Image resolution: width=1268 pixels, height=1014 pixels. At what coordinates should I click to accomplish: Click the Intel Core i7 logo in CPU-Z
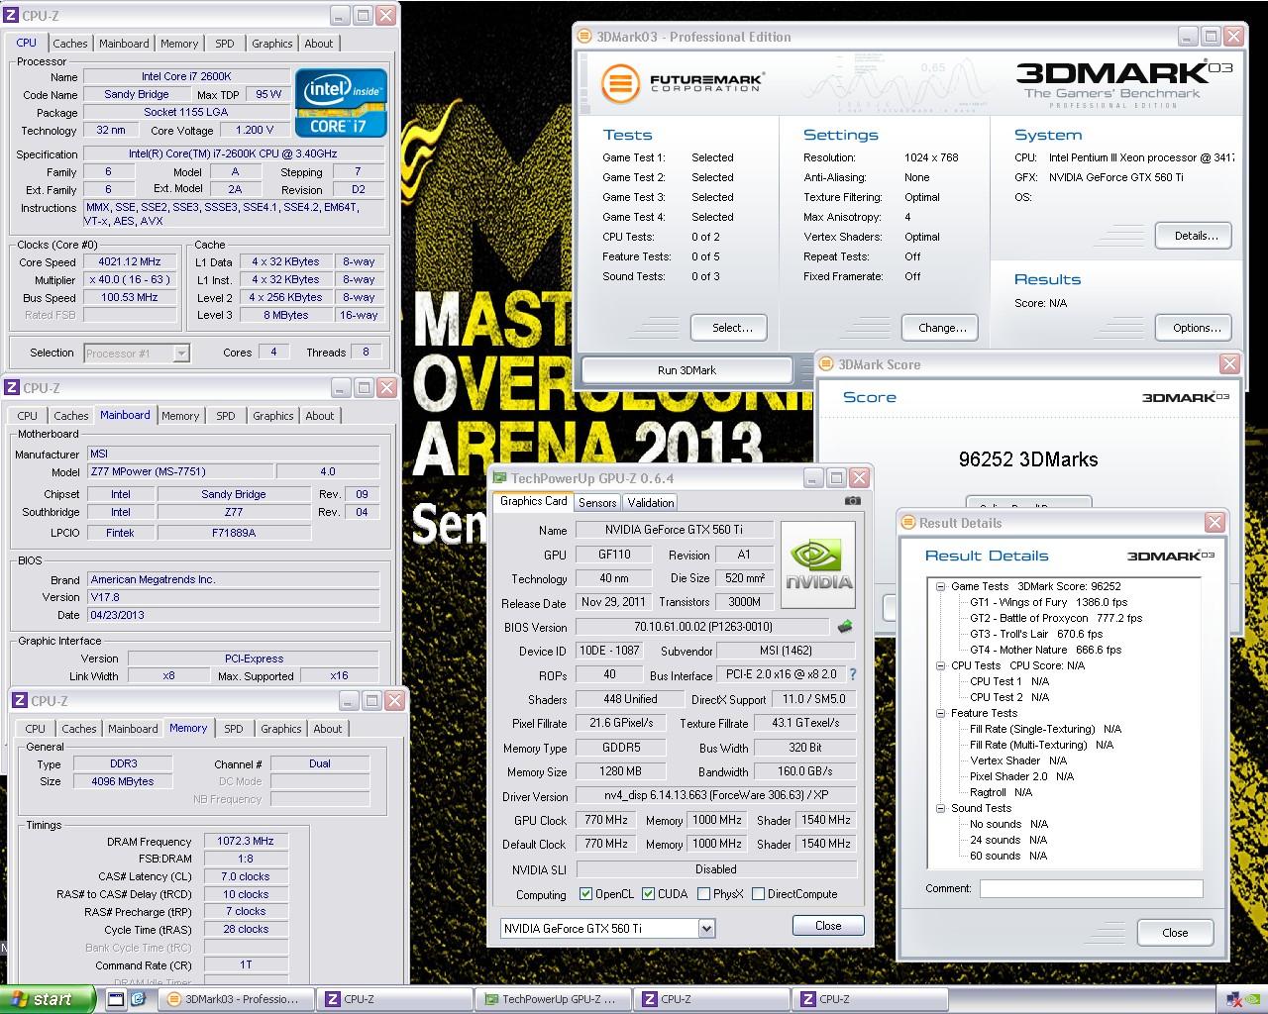click(341, 103)
